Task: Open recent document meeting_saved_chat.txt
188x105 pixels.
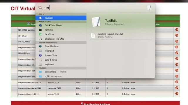Action: 121,35
